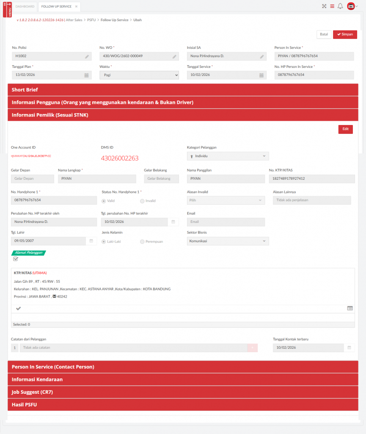Toggle the Alamat Pelanggan checkbox
Image resolution: width=366 pixels, height=434 pixels.
coord(16,259)
